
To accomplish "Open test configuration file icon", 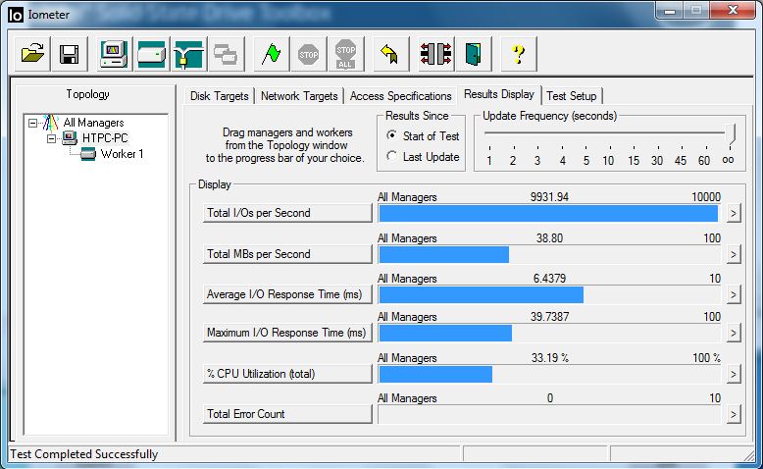I will (x=32, y=54).
